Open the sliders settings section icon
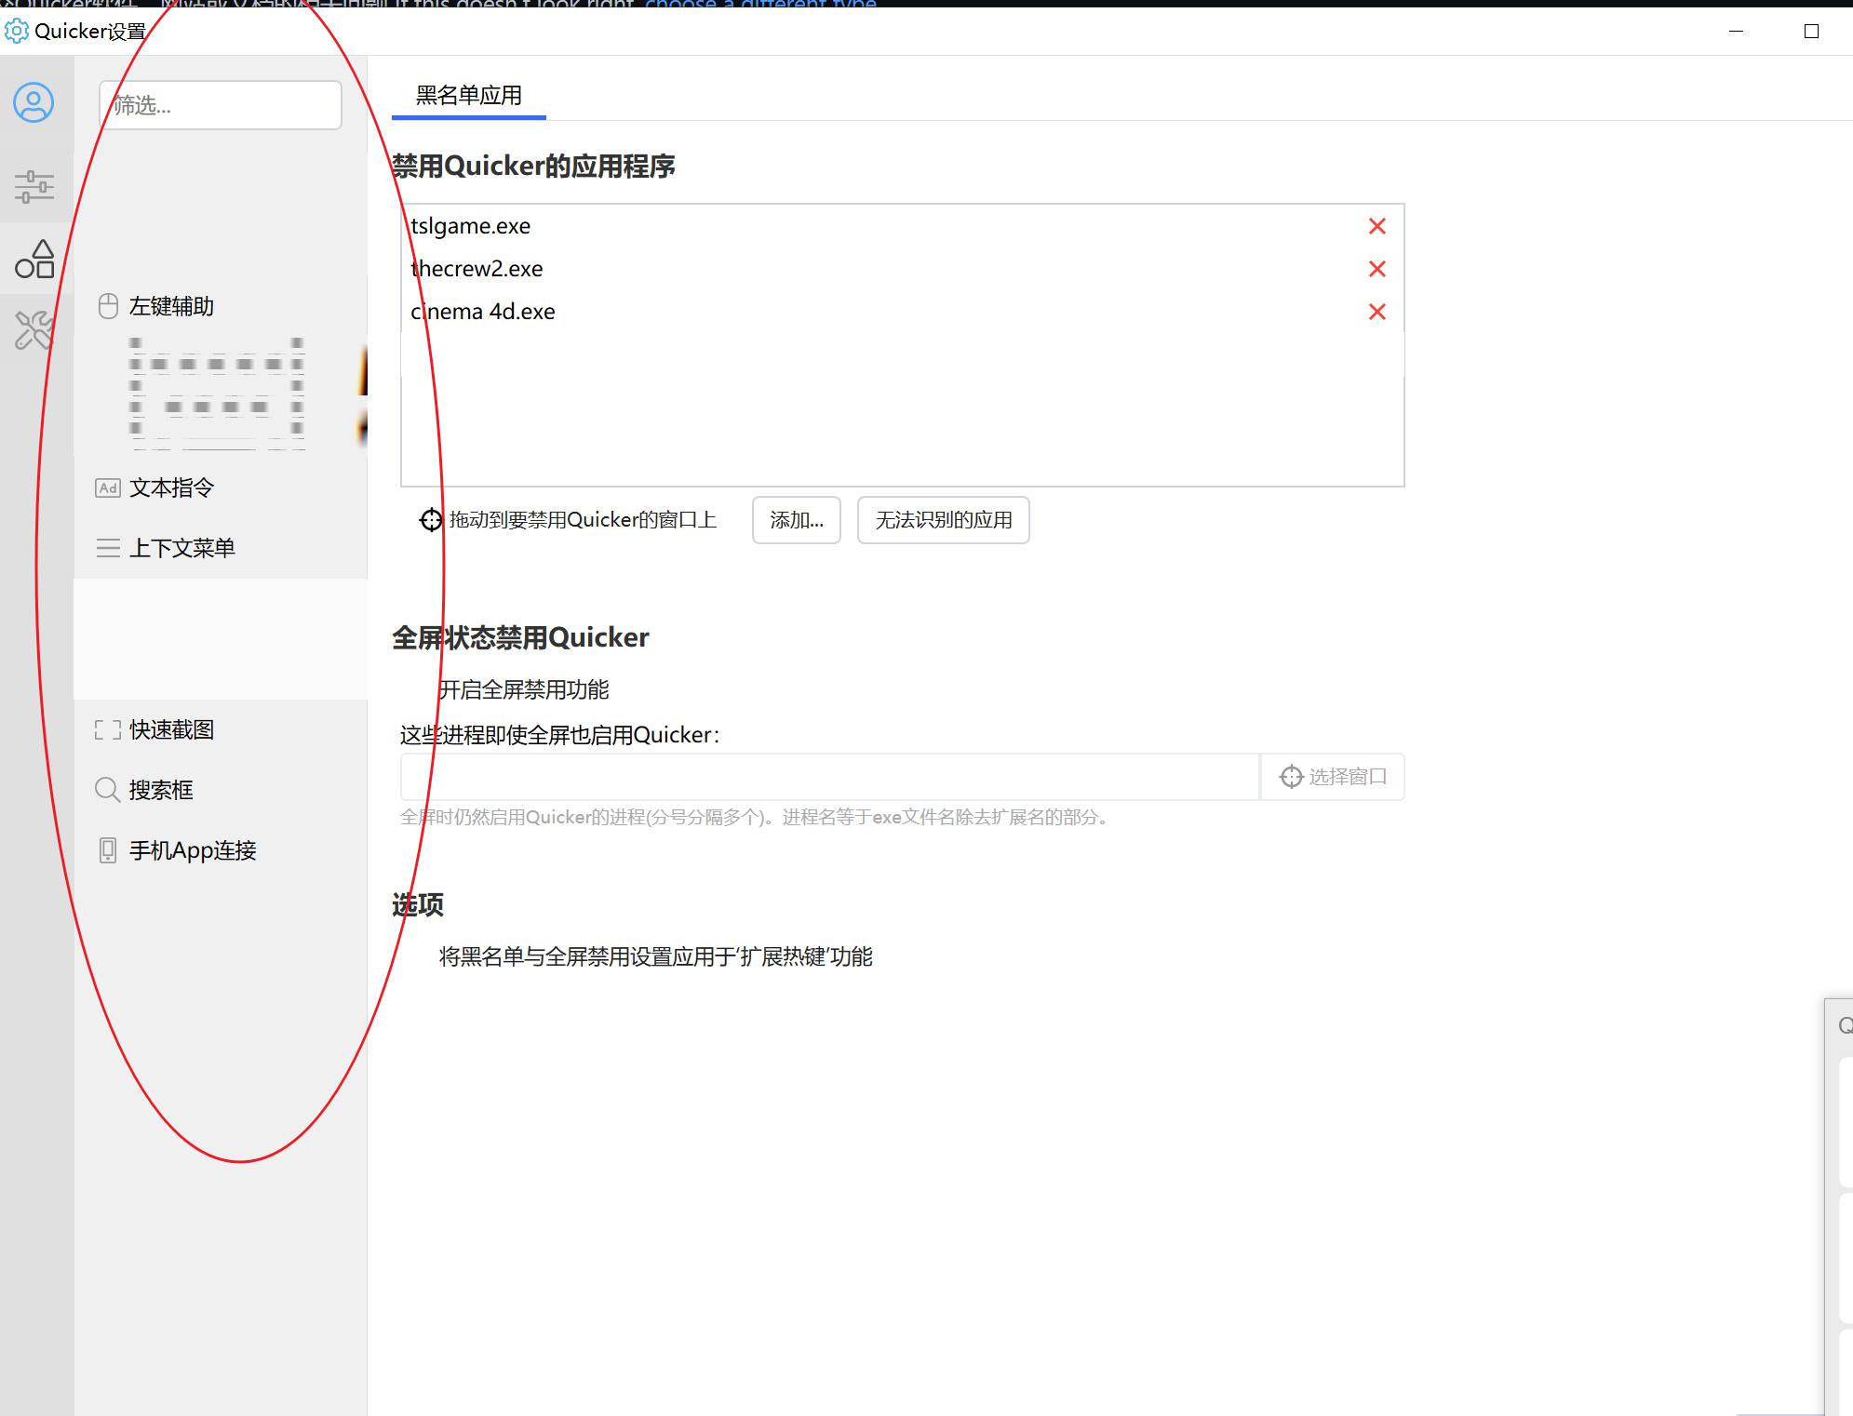The width and height of the screenshot is (1853, 1416). pos(34,186)
